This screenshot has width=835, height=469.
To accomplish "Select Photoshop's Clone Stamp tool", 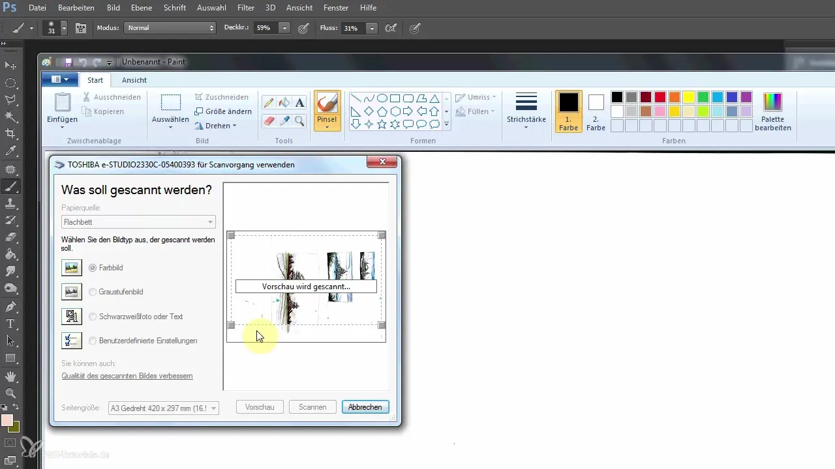I will point(10,204).
